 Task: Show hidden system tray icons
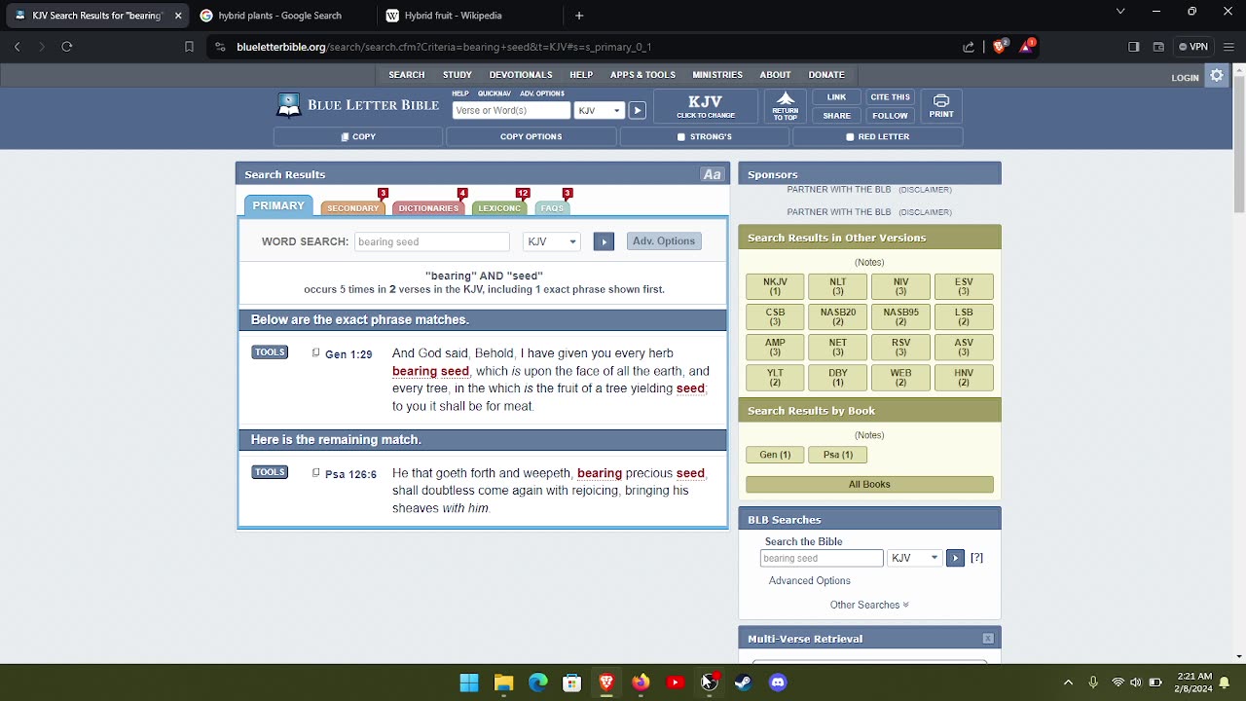tap(1068, 683)
